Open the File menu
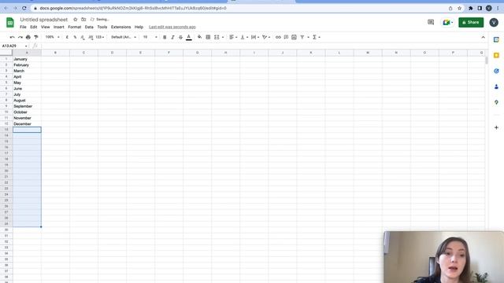 click(x=23, y=28)
